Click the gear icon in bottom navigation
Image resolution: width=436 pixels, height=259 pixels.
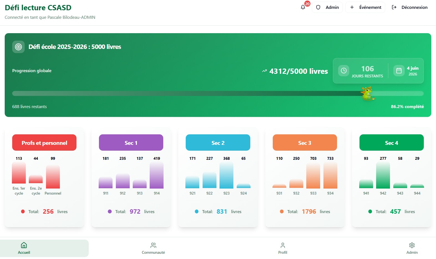(x=412, y=245)
